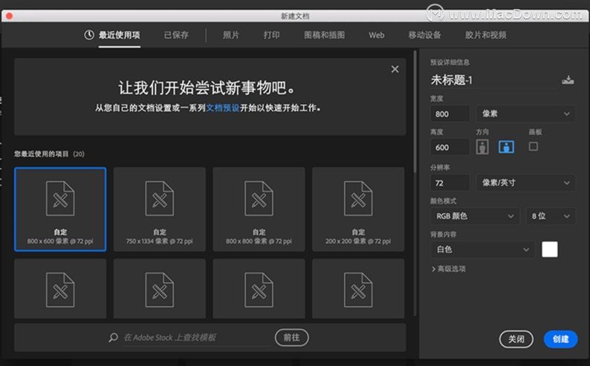590x366 pixels.
Task: Click the clock icon beside 最近使用项
Action: 89,35
